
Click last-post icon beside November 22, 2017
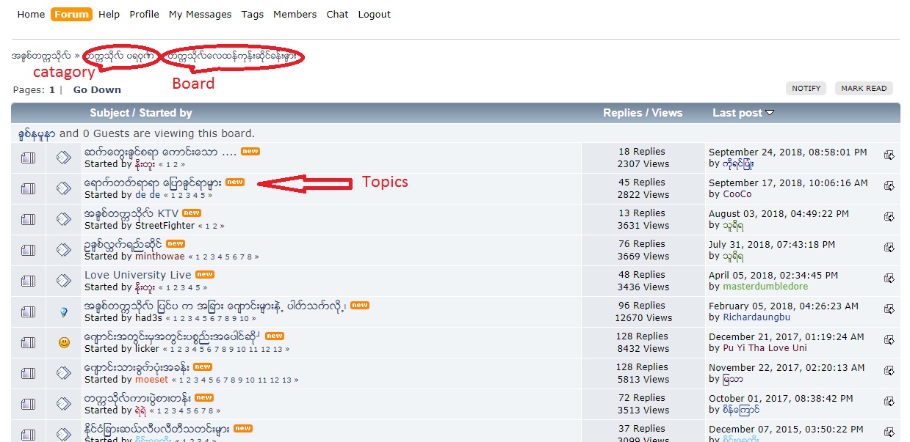click(889, 370)
